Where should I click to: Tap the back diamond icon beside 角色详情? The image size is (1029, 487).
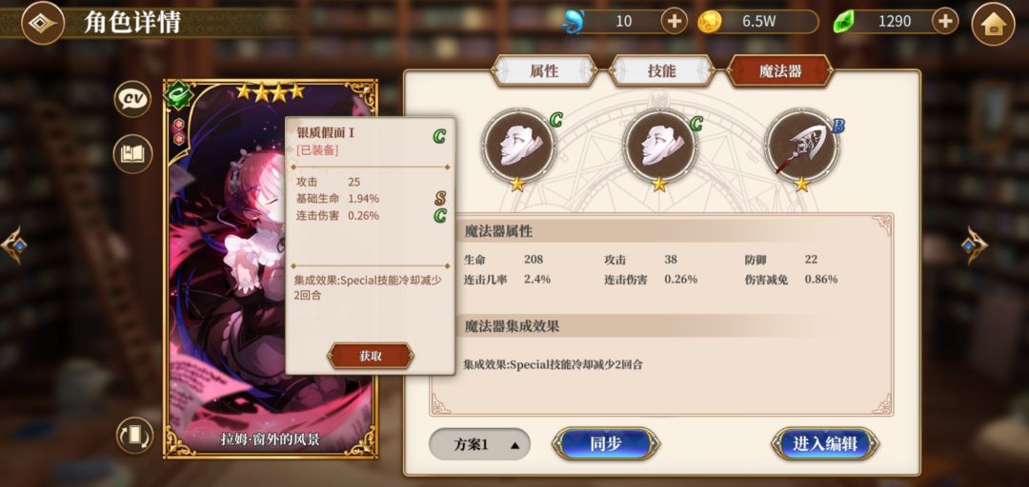tap(43, 23)
